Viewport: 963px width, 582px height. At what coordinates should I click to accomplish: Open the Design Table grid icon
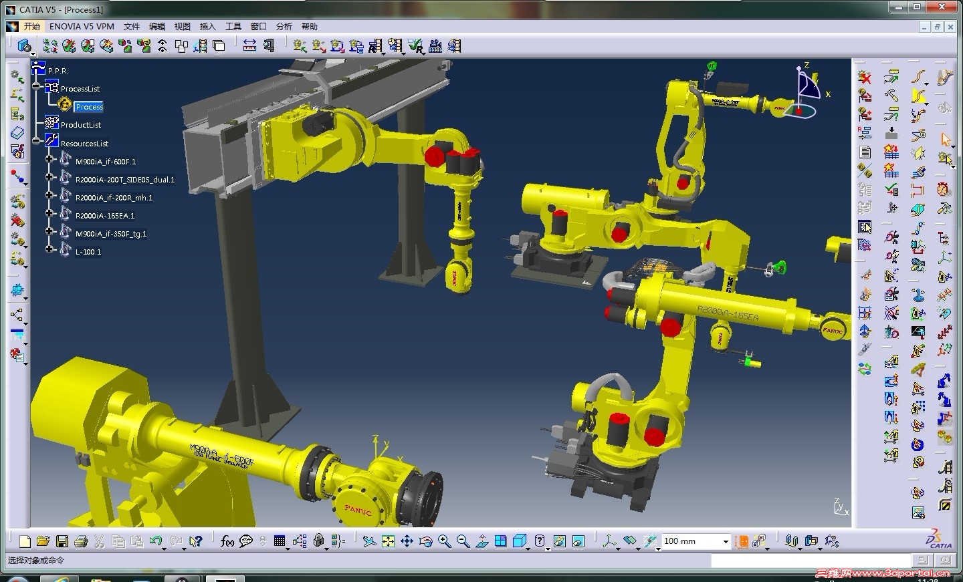(x=280, y=541)
